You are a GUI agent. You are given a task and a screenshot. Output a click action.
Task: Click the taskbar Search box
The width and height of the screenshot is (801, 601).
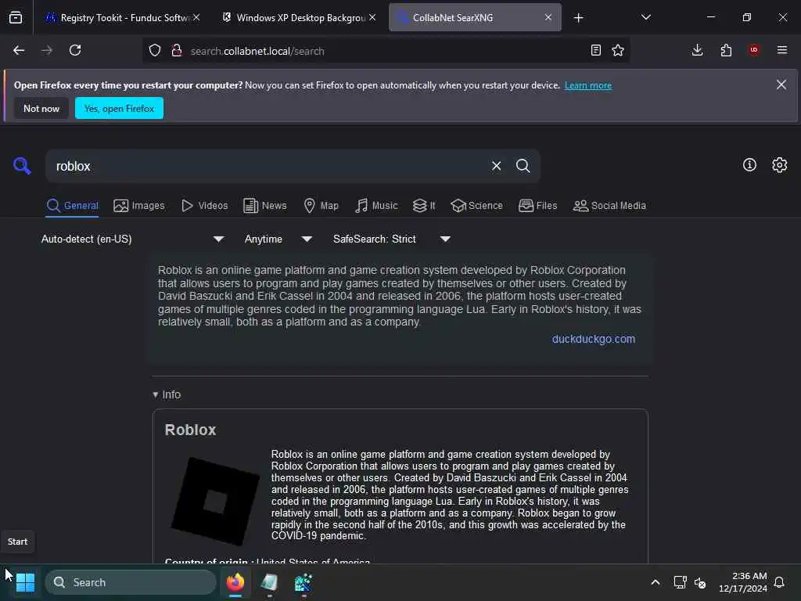tap(131, 582)
